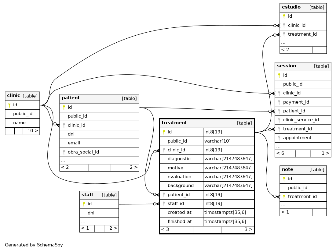Screen dimensions: 336x251
Task: Select 'public_id' column in clinic table
Action: [x=22, y=114]
